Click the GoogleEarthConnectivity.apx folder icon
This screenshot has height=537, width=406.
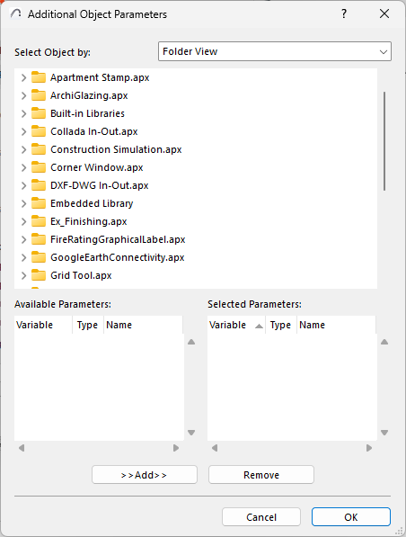(39, 257)
